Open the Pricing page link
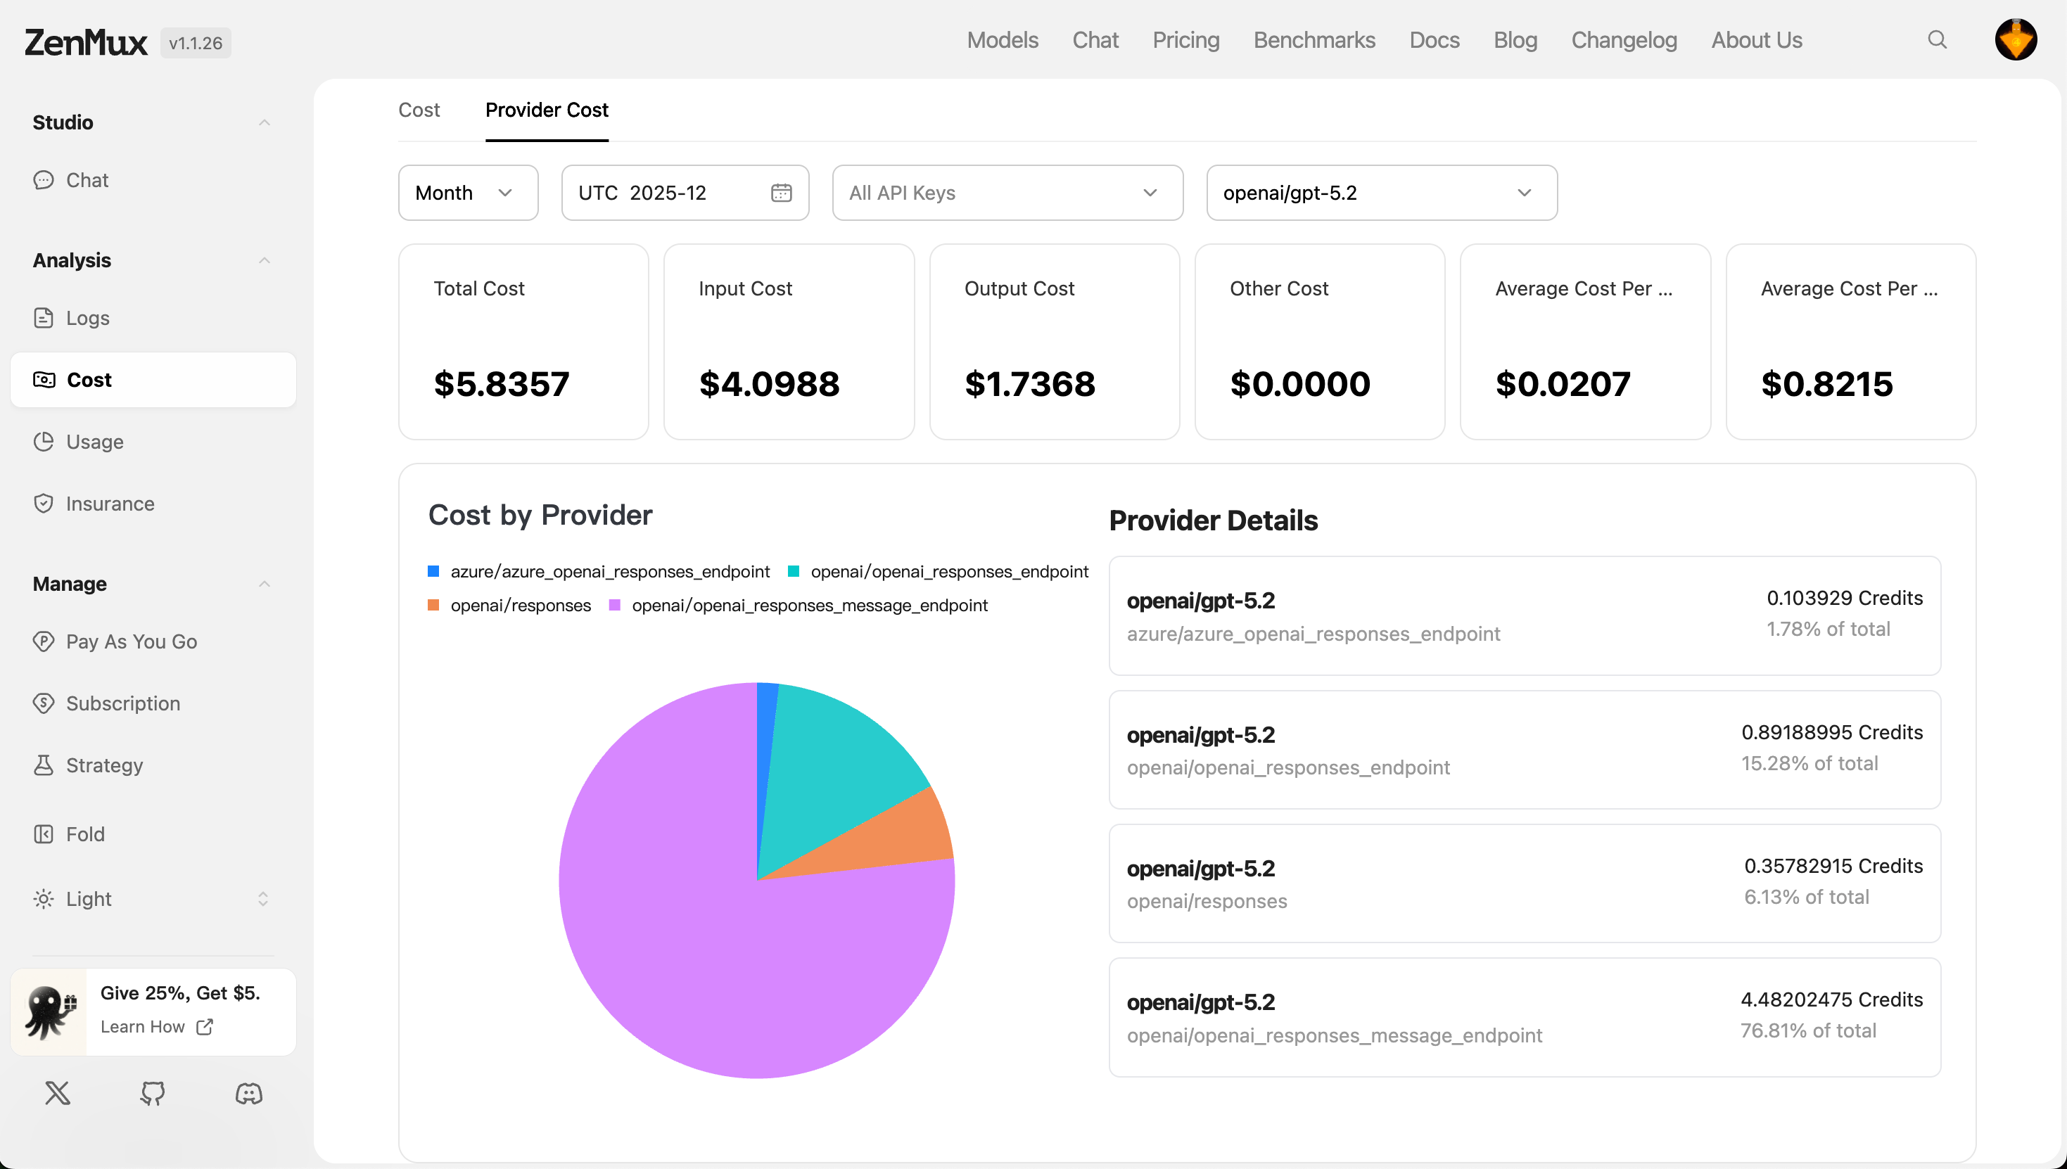The image size is (2067, 1169). tap(1185, 40)
